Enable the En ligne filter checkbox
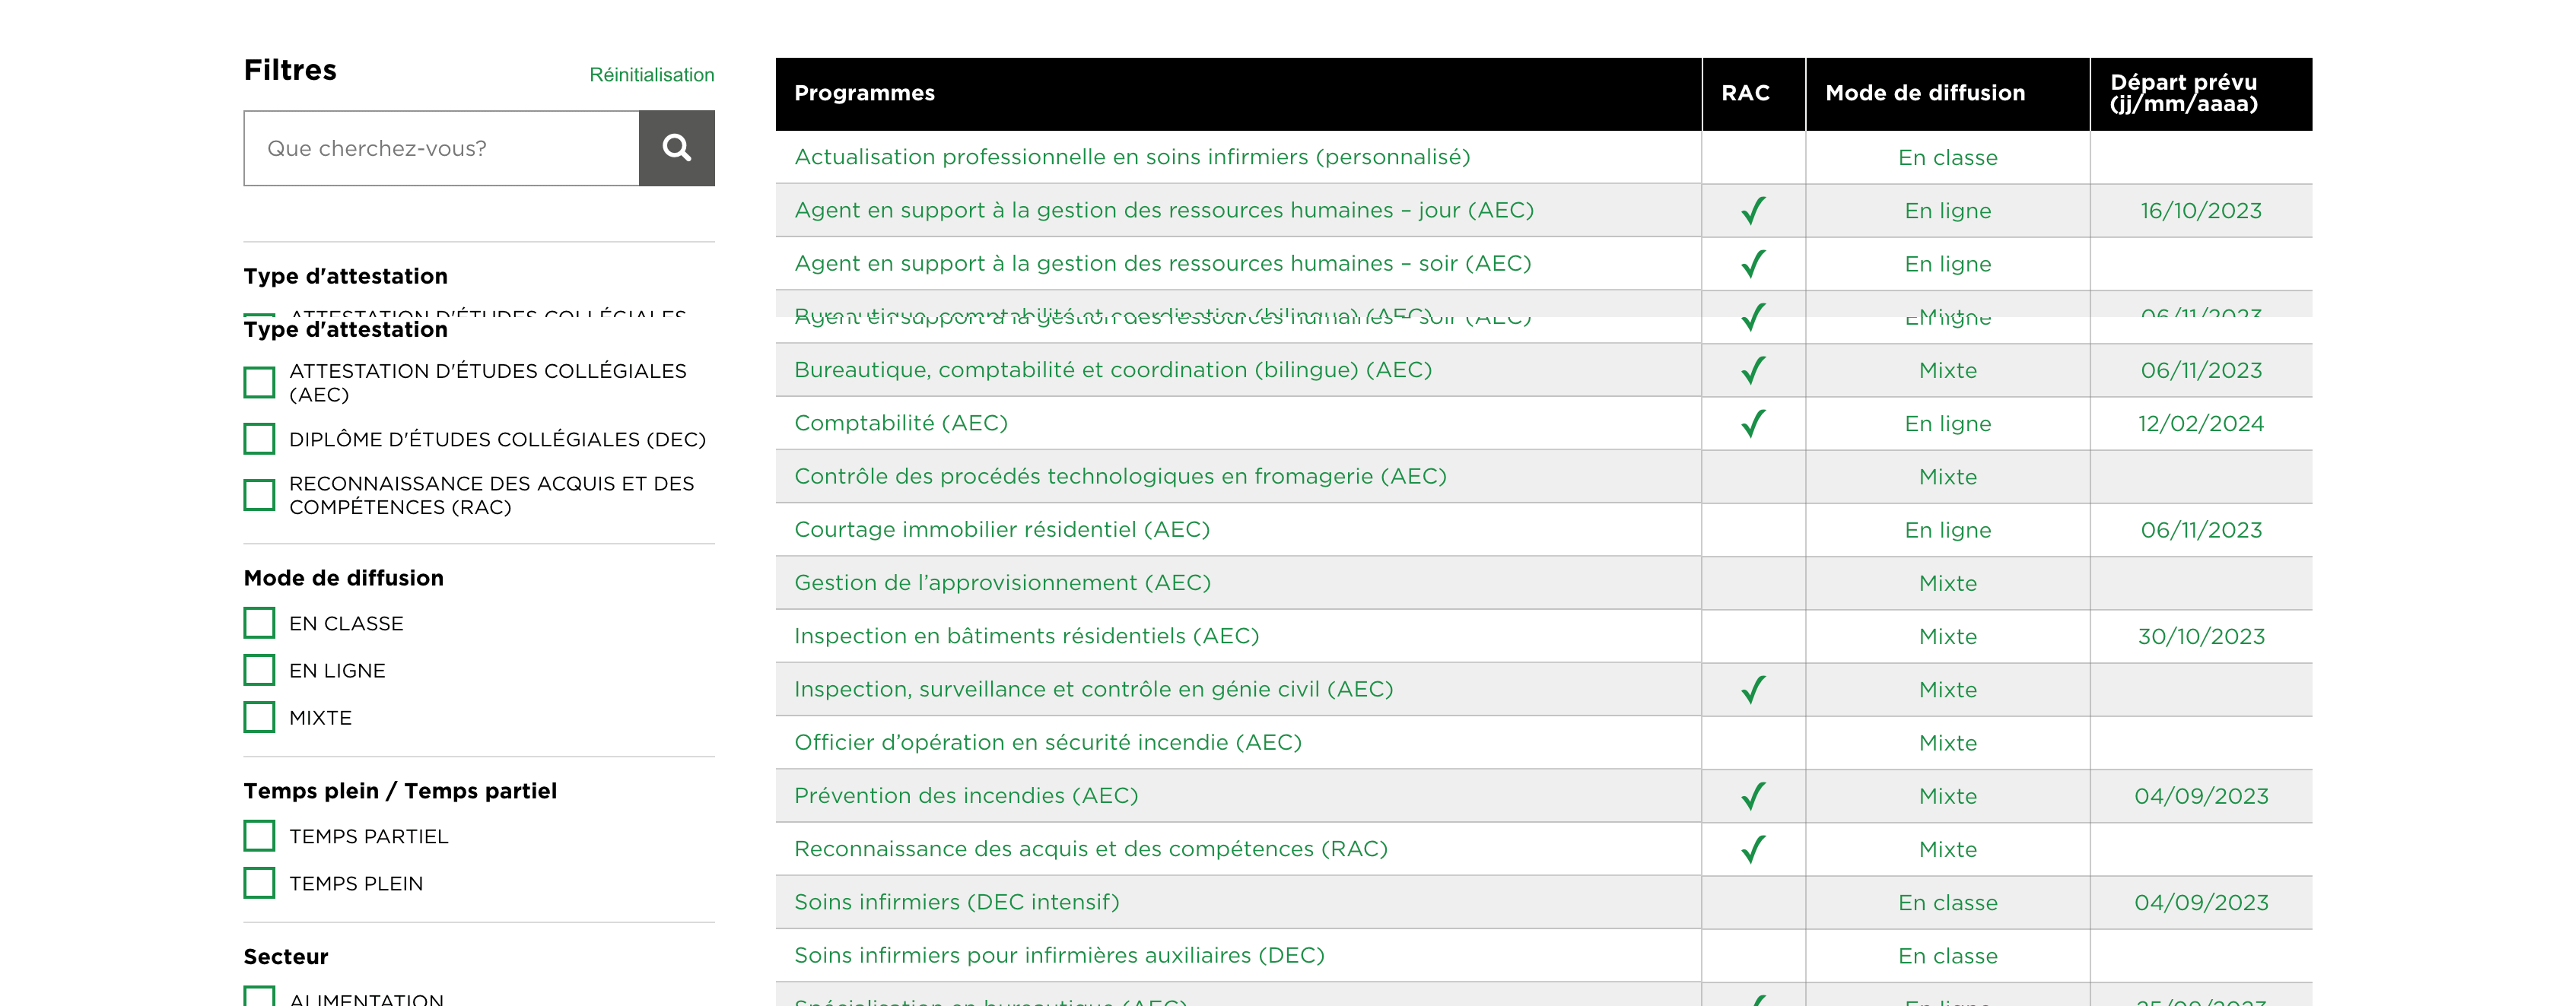The width and height of the screenshot is (2556, 1006). (259, 670)
